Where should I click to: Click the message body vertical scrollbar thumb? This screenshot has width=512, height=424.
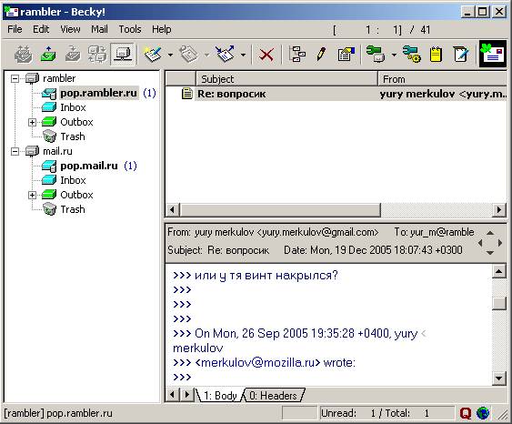tap(499, 303)
